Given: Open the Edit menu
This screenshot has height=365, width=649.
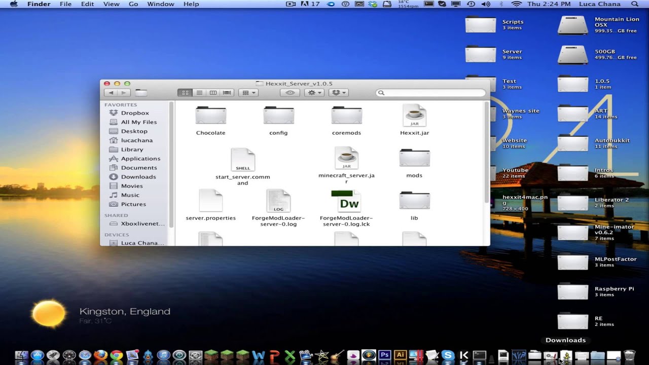Looking at the screenshot, I should (88, 4).
